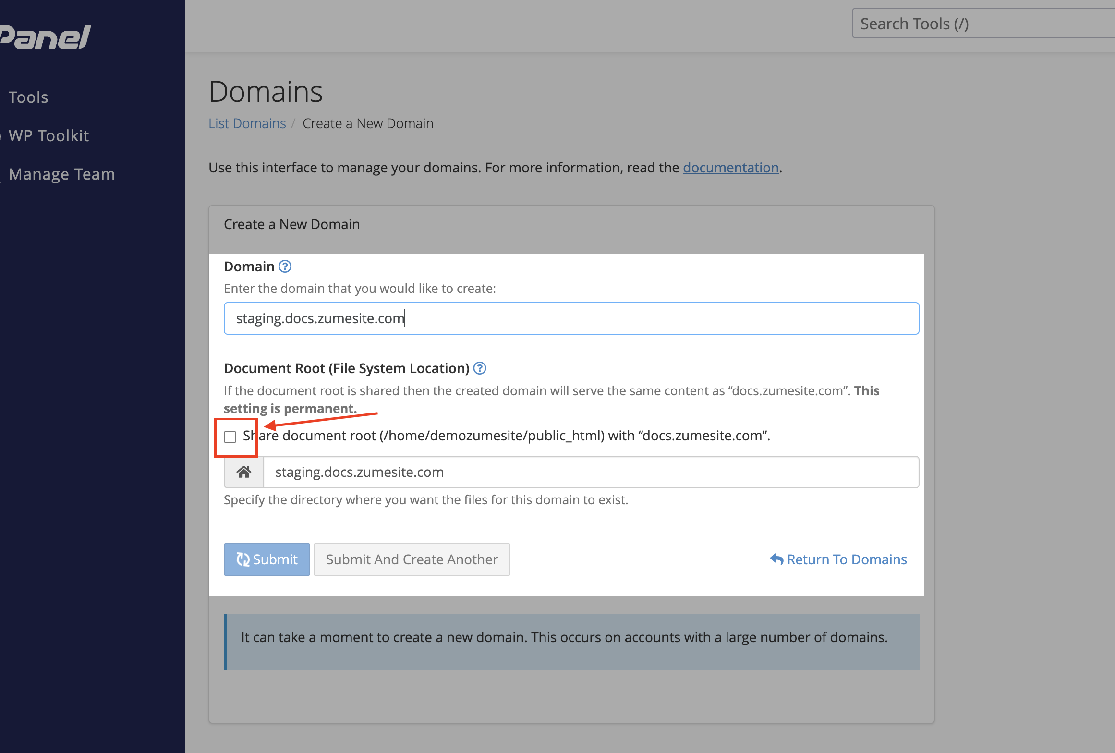The height and width of the screenshot is (753, 1115).
Task: Click the Submit button to create domain
Action: tap(267, 559)
